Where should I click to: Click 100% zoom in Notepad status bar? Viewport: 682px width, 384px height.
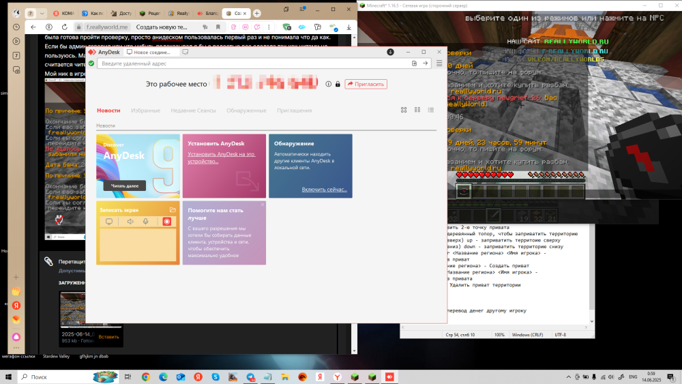[x=499, y=335]
